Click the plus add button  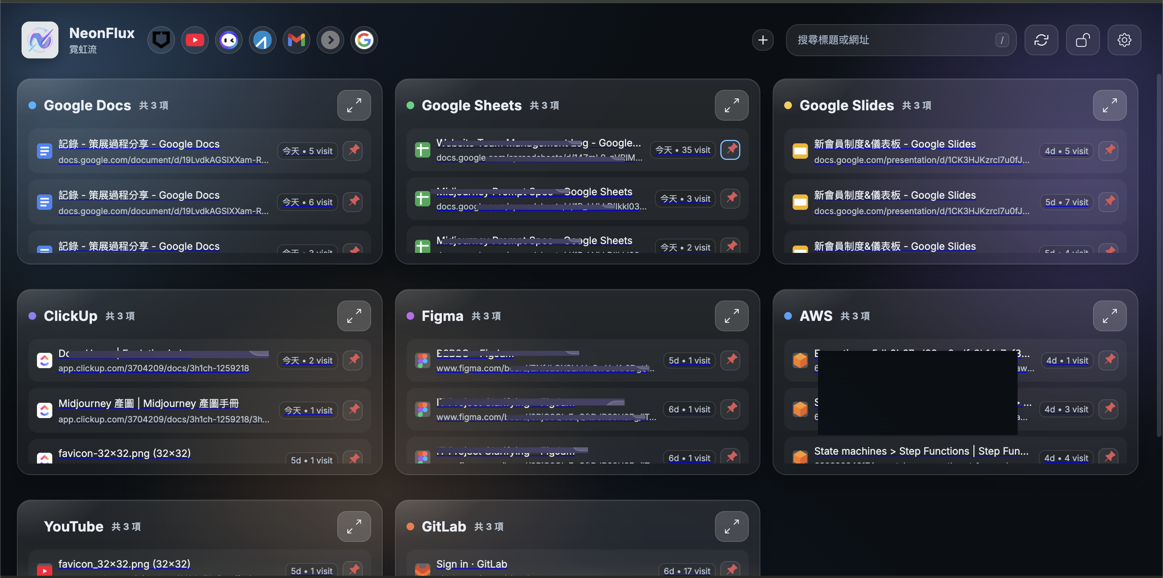click(763, 40)
